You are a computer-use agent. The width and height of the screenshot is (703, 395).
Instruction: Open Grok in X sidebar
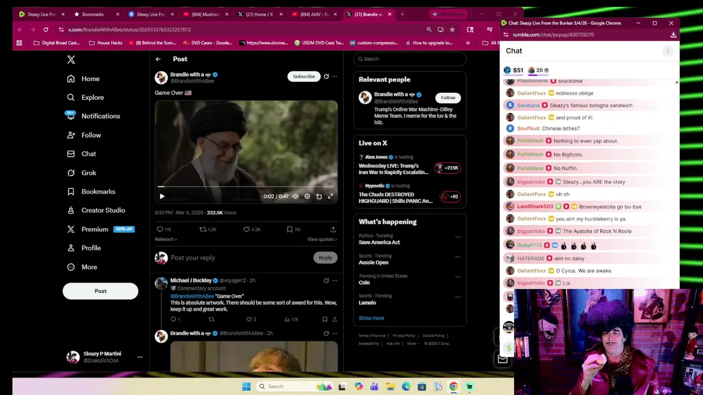coord(81,173)
